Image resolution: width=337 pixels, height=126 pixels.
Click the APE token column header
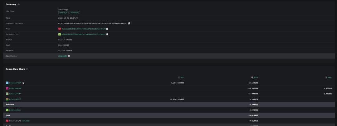(181, 77)
